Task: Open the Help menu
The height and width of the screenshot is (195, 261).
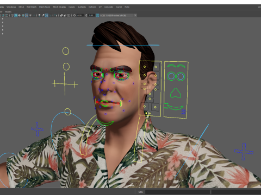Action: pyautogui.click(x=127, y=7)
